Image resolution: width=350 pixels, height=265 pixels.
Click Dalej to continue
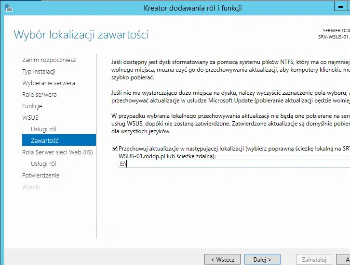(x=262, y=259)
